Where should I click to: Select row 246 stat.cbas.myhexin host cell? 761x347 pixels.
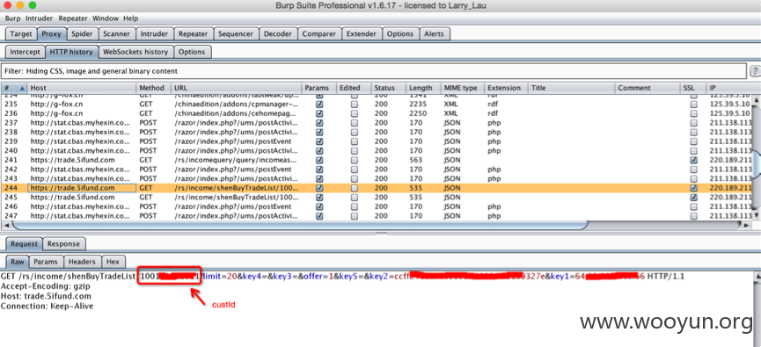point(82,206)
